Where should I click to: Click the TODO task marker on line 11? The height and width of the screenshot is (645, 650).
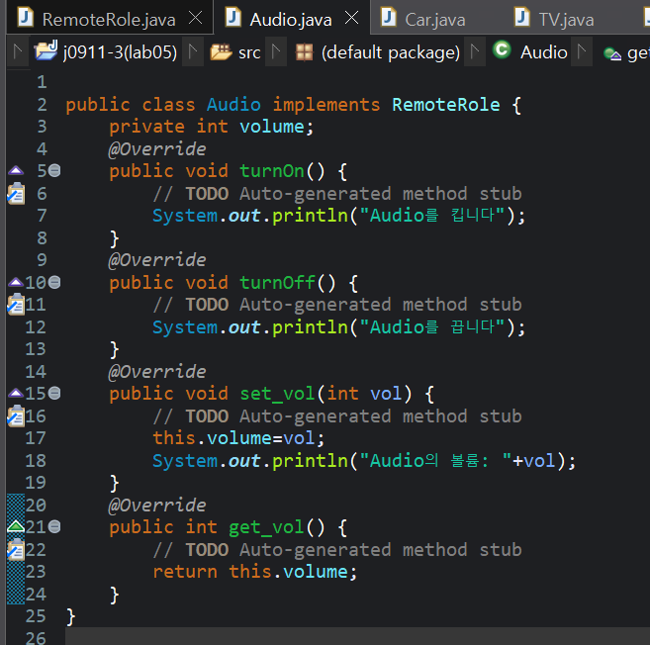pos(16,305)
